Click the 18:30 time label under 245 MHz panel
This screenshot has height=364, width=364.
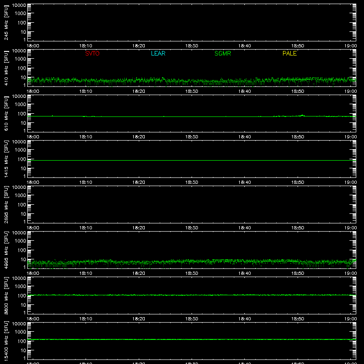coord(192,46)
